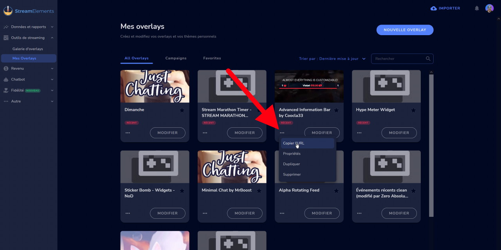Click the Rechercher search field

pos(398,59)
